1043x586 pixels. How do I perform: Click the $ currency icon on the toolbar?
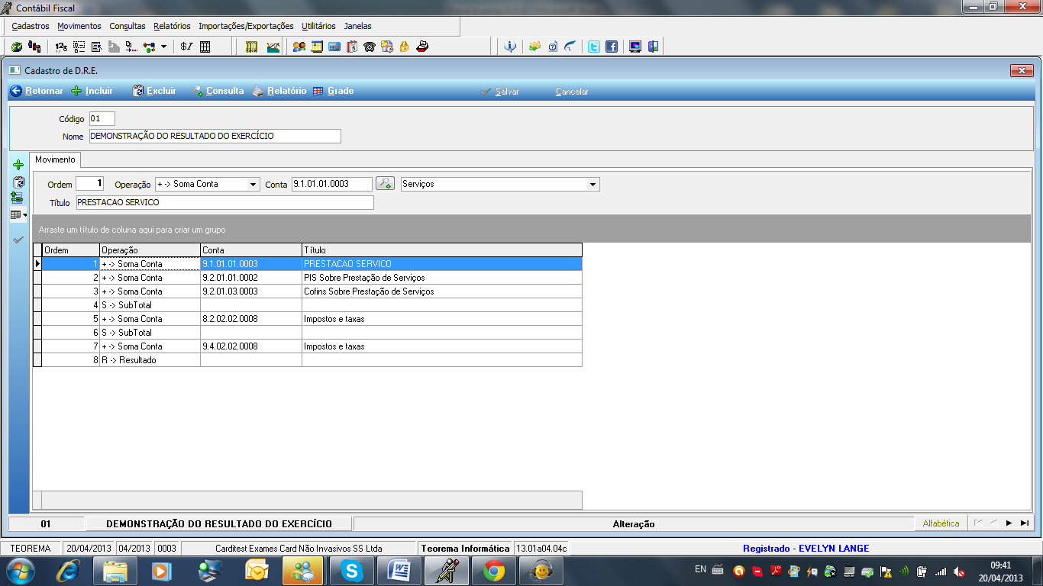coord(187,47)
